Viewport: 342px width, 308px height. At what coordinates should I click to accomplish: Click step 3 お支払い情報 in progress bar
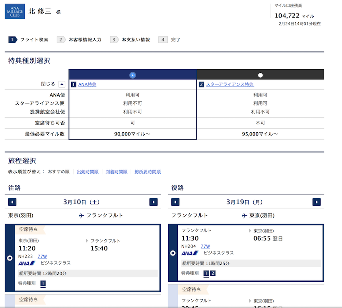coord(130,40)
